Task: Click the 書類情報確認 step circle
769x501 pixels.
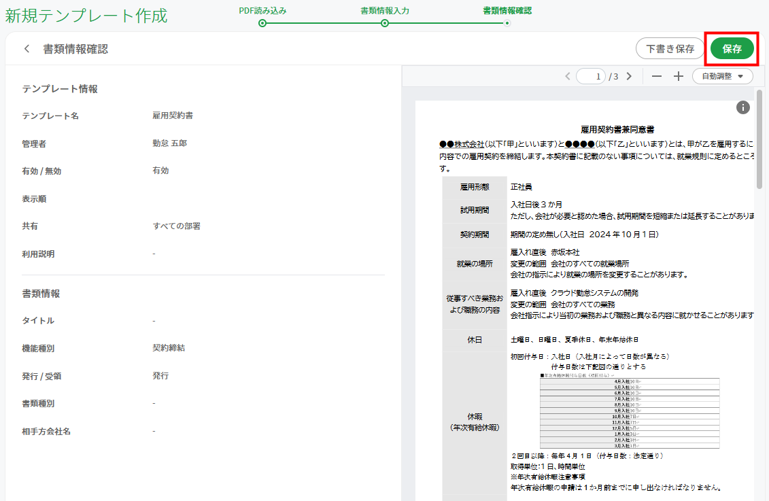Action: point(507,23)
